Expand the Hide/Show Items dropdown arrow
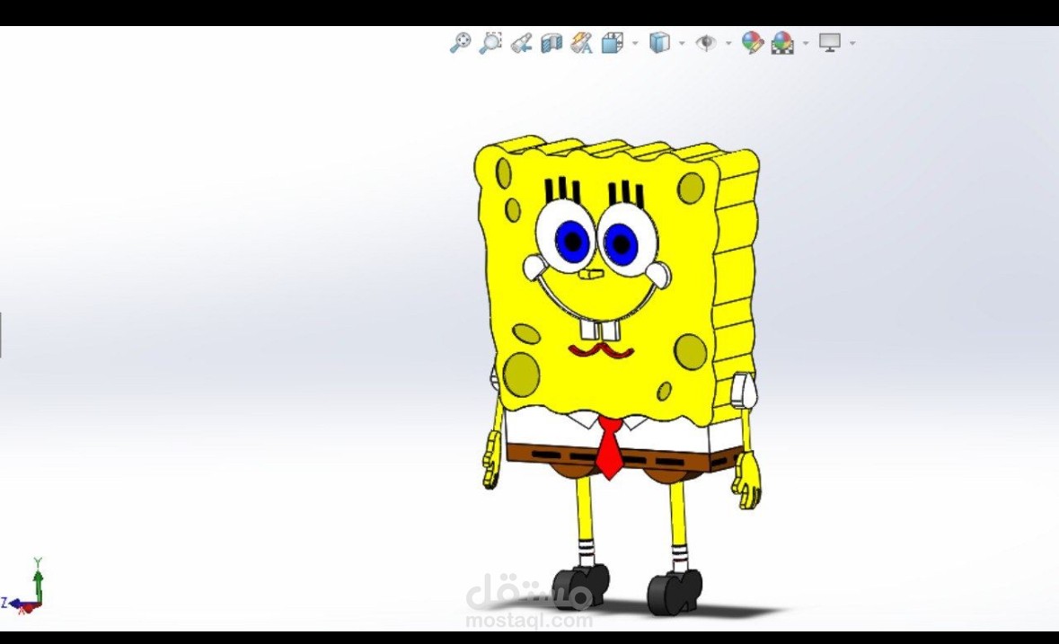1059x644 pixels. click(x=728, y=43)
